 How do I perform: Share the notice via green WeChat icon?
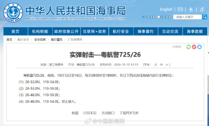(188, 47)
